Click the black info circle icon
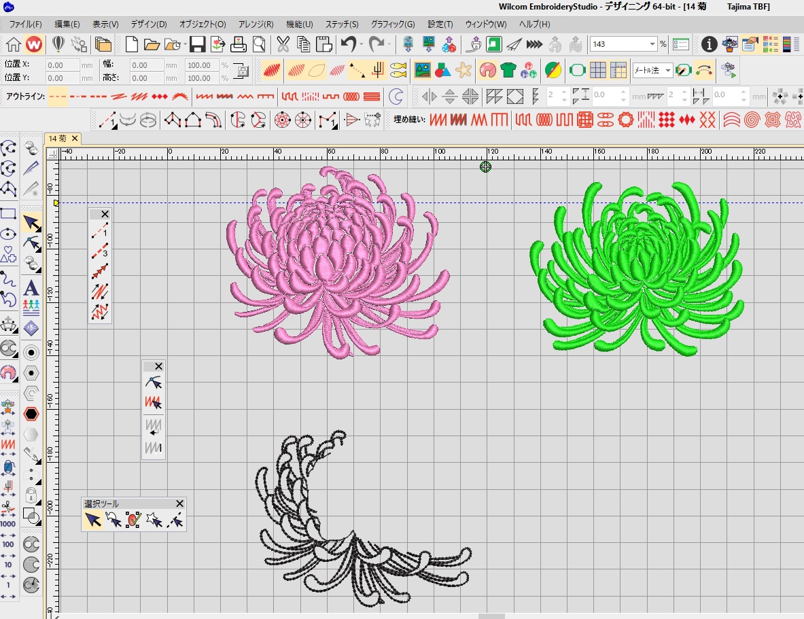804x619 pixels. coord(709,44)
